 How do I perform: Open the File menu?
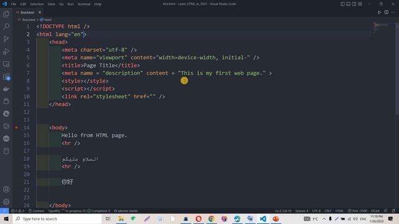pos(14,4)
